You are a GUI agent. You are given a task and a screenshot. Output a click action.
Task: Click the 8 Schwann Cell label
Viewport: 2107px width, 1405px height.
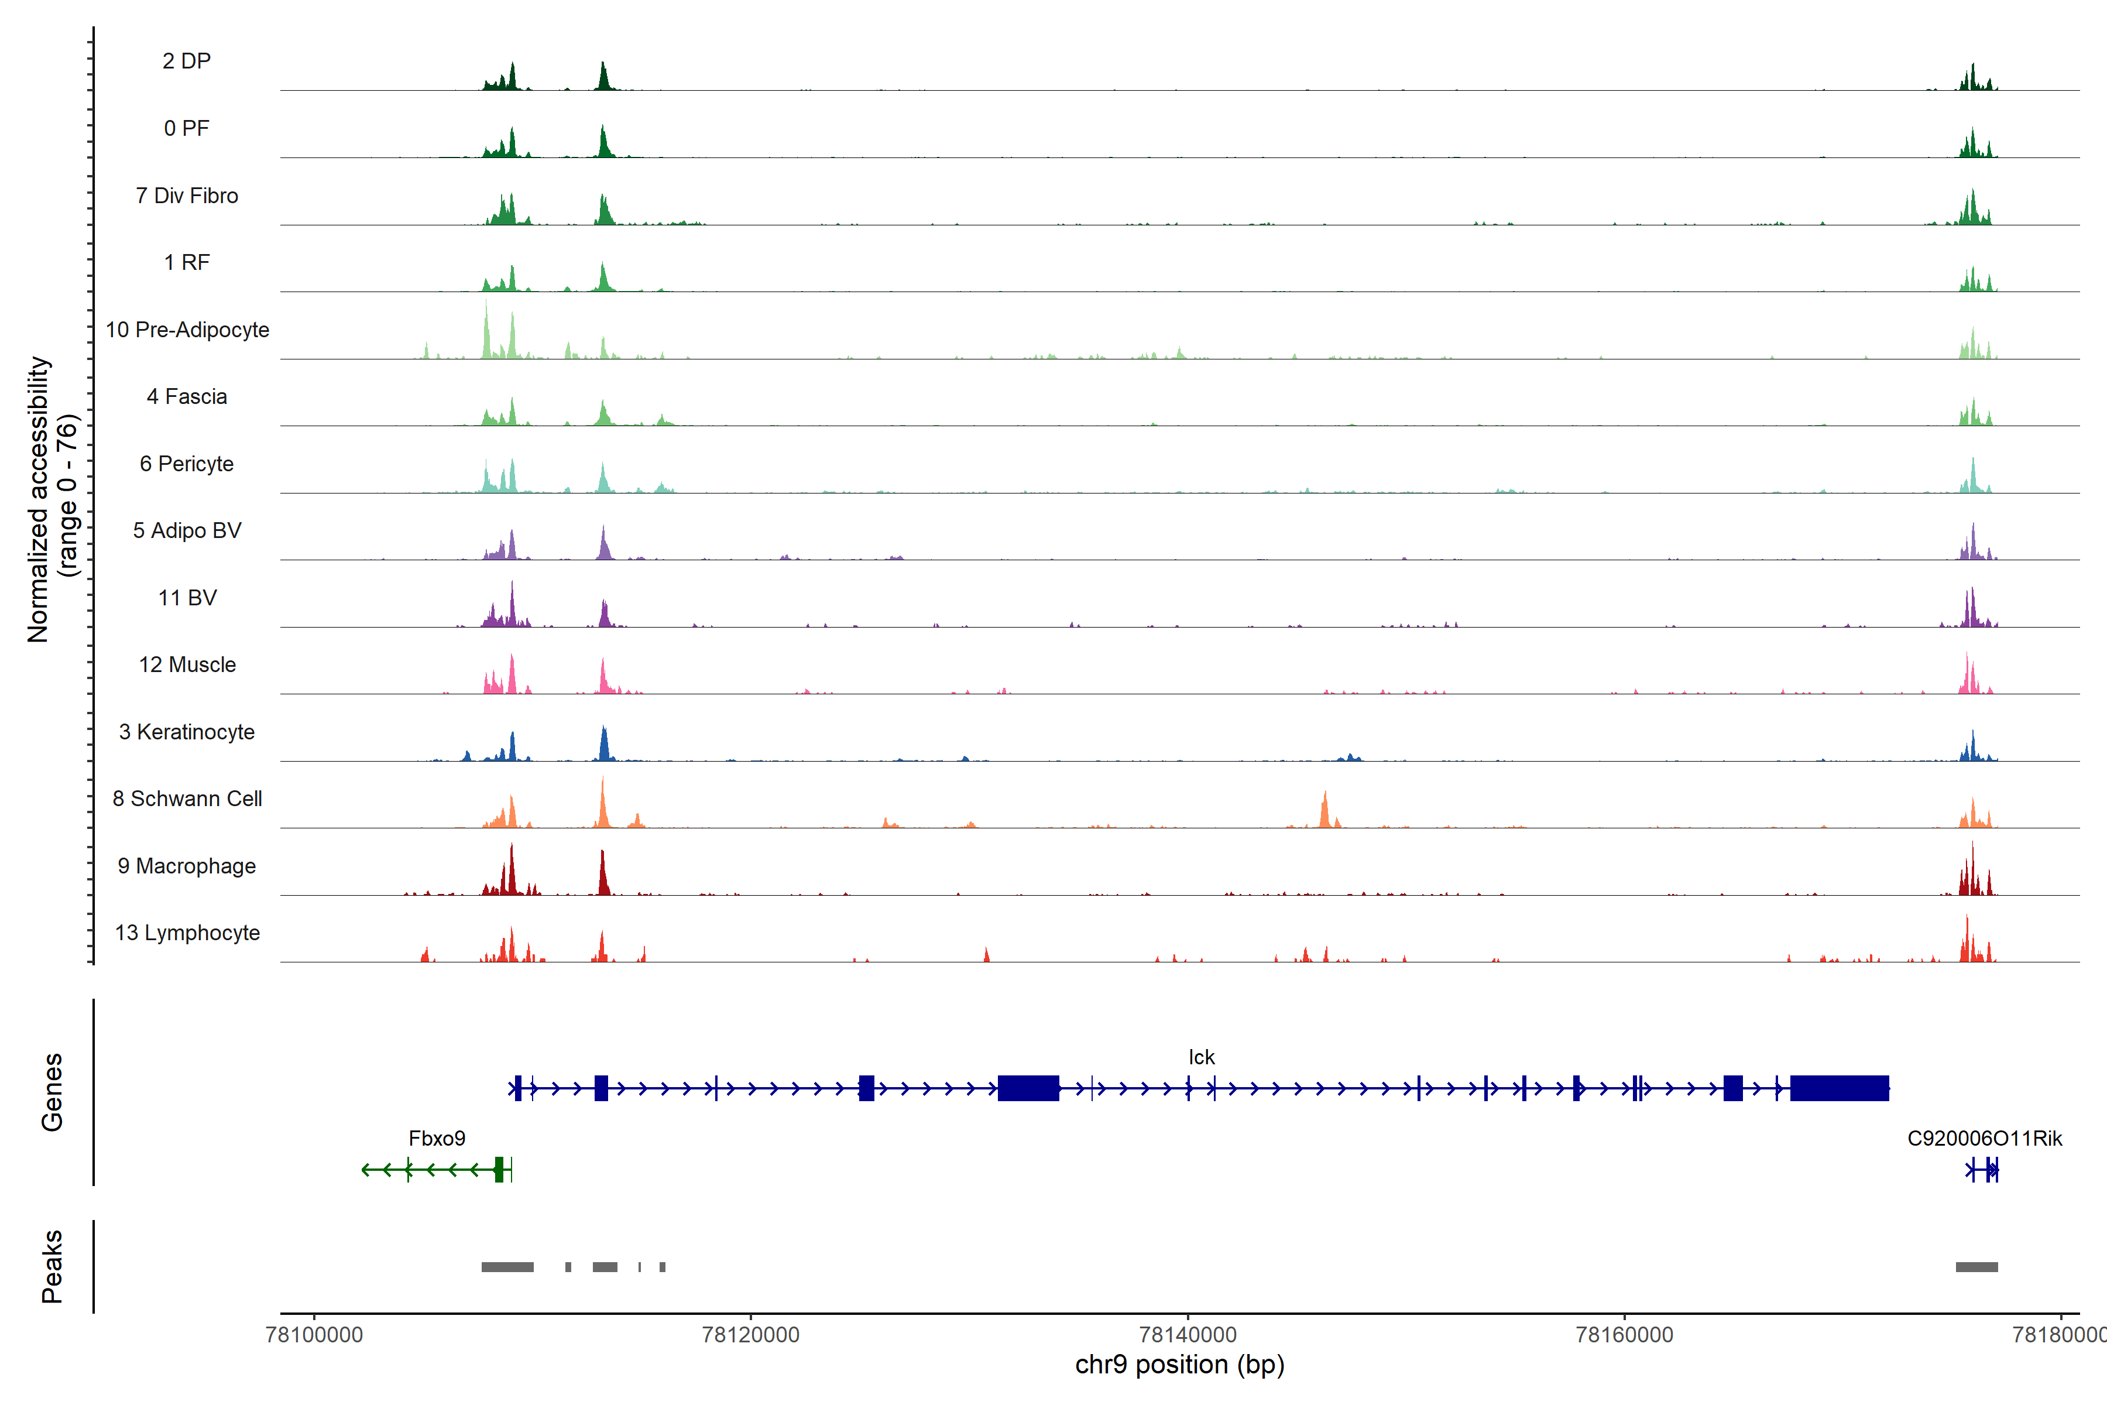point(187,799)
